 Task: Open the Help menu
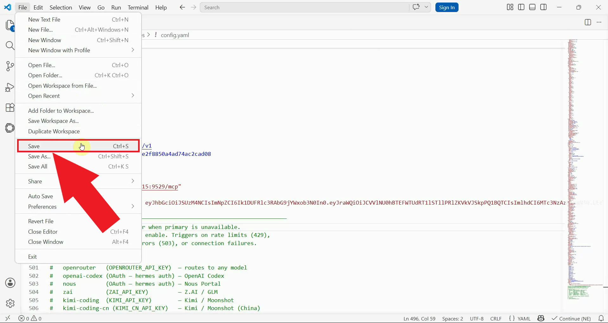(x=161, y=7)
